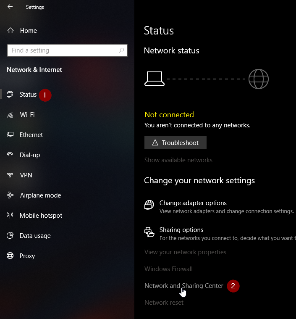Open Mobile hotspot settings
This screenshot has width=296, height=319.
click(41, 216)
